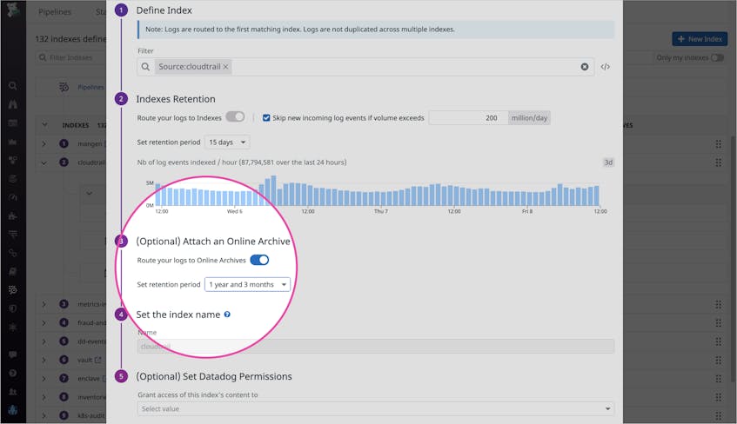
Task: Open the 1 year and 3 months dropdown
Action: [x=247, y=284]
